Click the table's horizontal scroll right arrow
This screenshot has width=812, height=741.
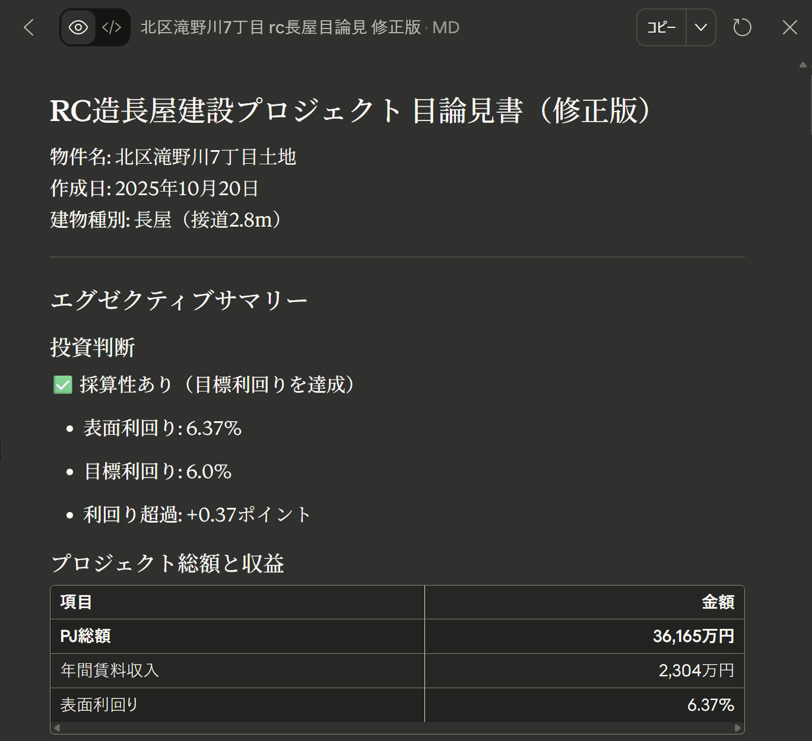(x=738, y=728)
